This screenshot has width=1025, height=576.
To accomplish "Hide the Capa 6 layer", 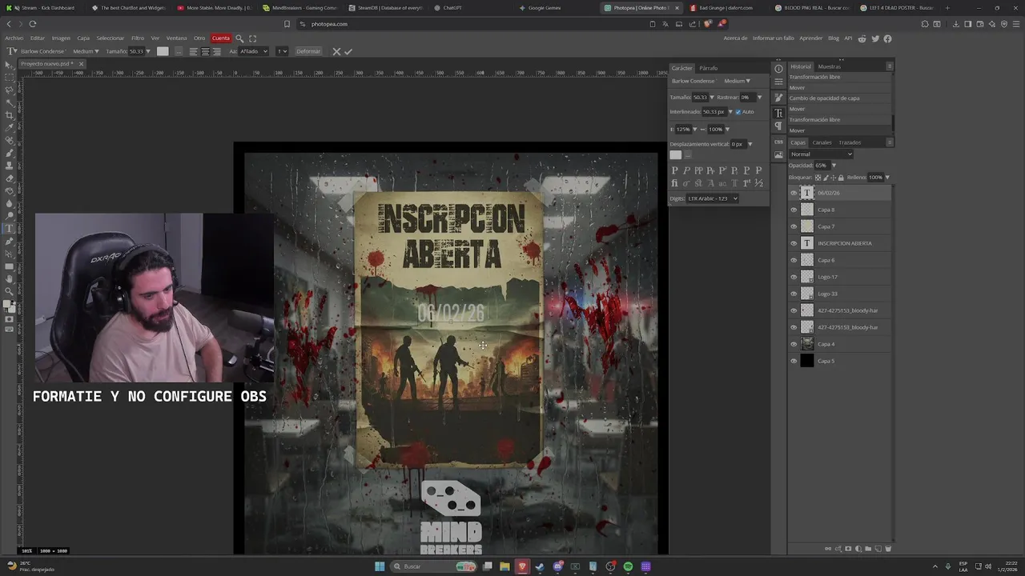I will point(794,260).
